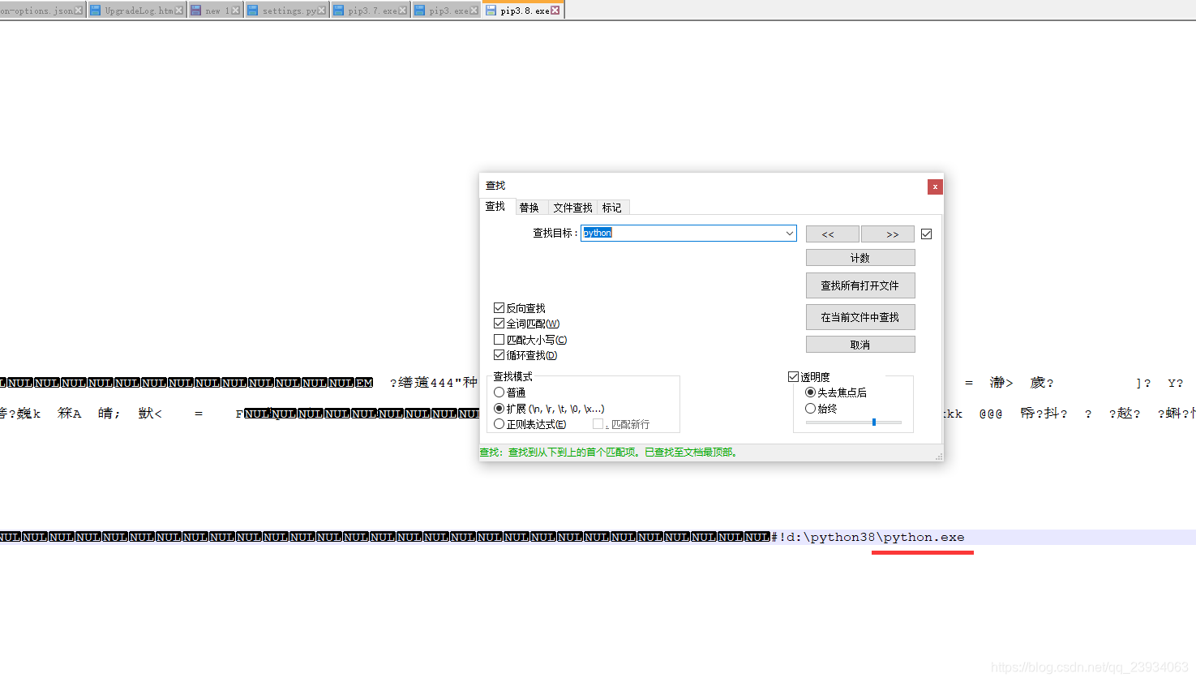Image resolution: width=1196 pixels, height=682 pixels.
Task: Uncheck 循环查找(D) wrap around checkbox
Action: click(x=499, y=355)
